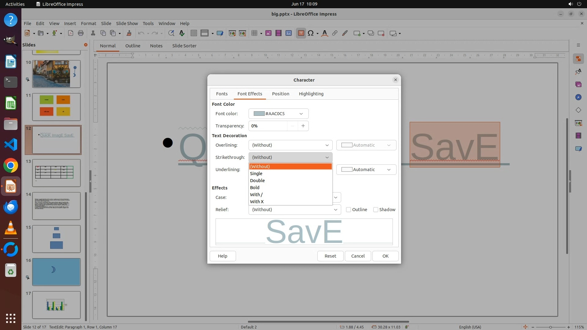Click the Insert Hyperlink toolbar icon
Viewport: 587px width, 330px height.
pos(335,33)
